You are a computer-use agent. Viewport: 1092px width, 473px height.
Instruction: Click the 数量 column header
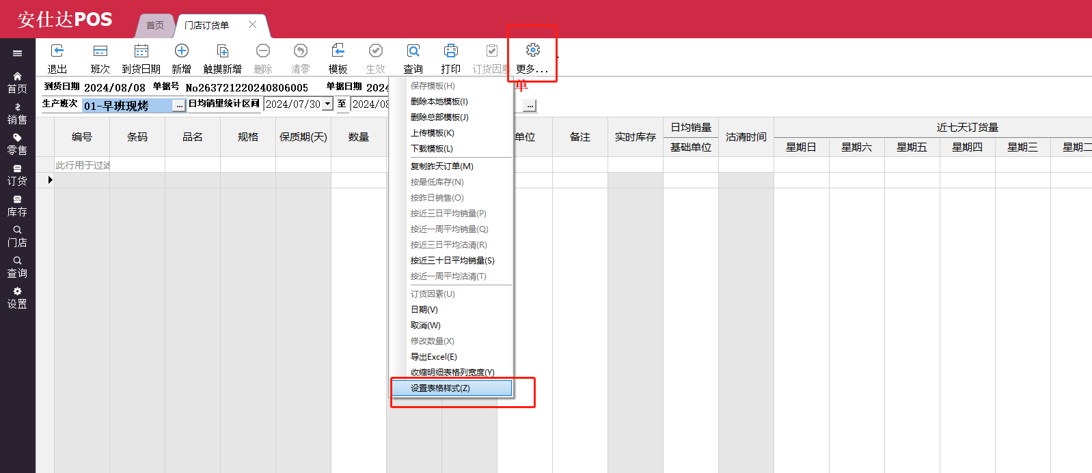[359, 137]
